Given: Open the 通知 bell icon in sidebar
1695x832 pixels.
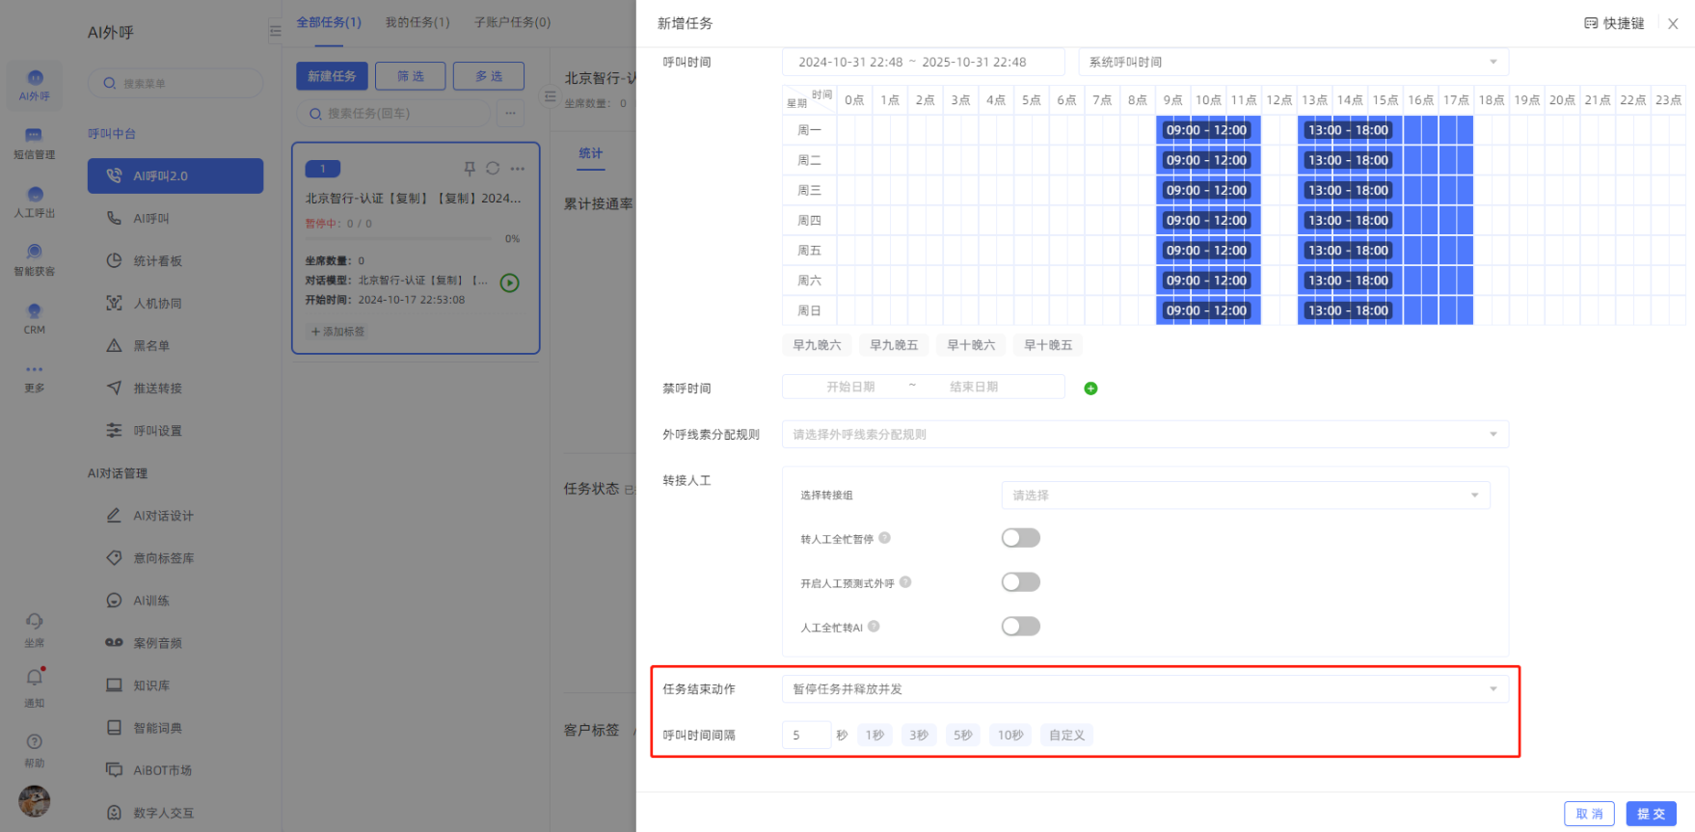Looking at the screenshot, I should (x=35, y=679).
